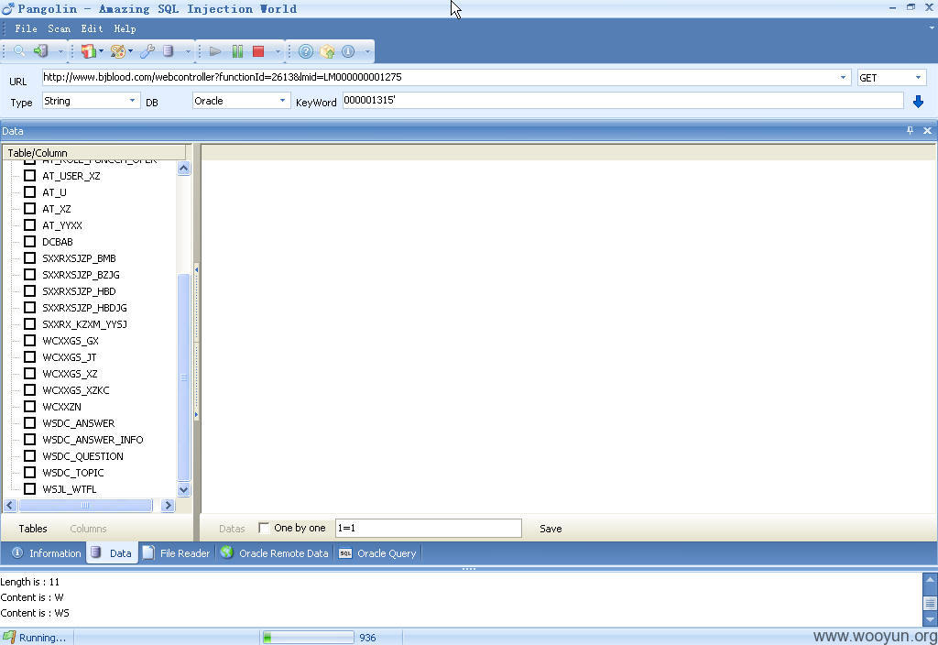
Task: Click the log panel scroll down arrow
Action: click(x=930, y=619)
